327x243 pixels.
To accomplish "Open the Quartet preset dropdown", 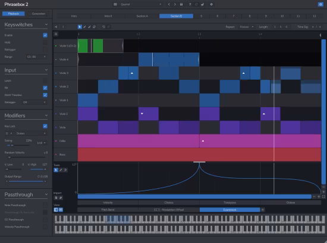I will pos(138,4).
